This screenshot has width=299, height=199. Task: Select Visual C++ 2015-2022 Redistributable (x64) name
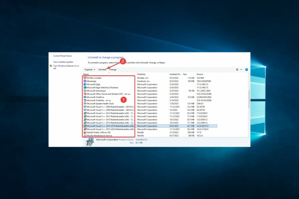(x=110, y=129)
